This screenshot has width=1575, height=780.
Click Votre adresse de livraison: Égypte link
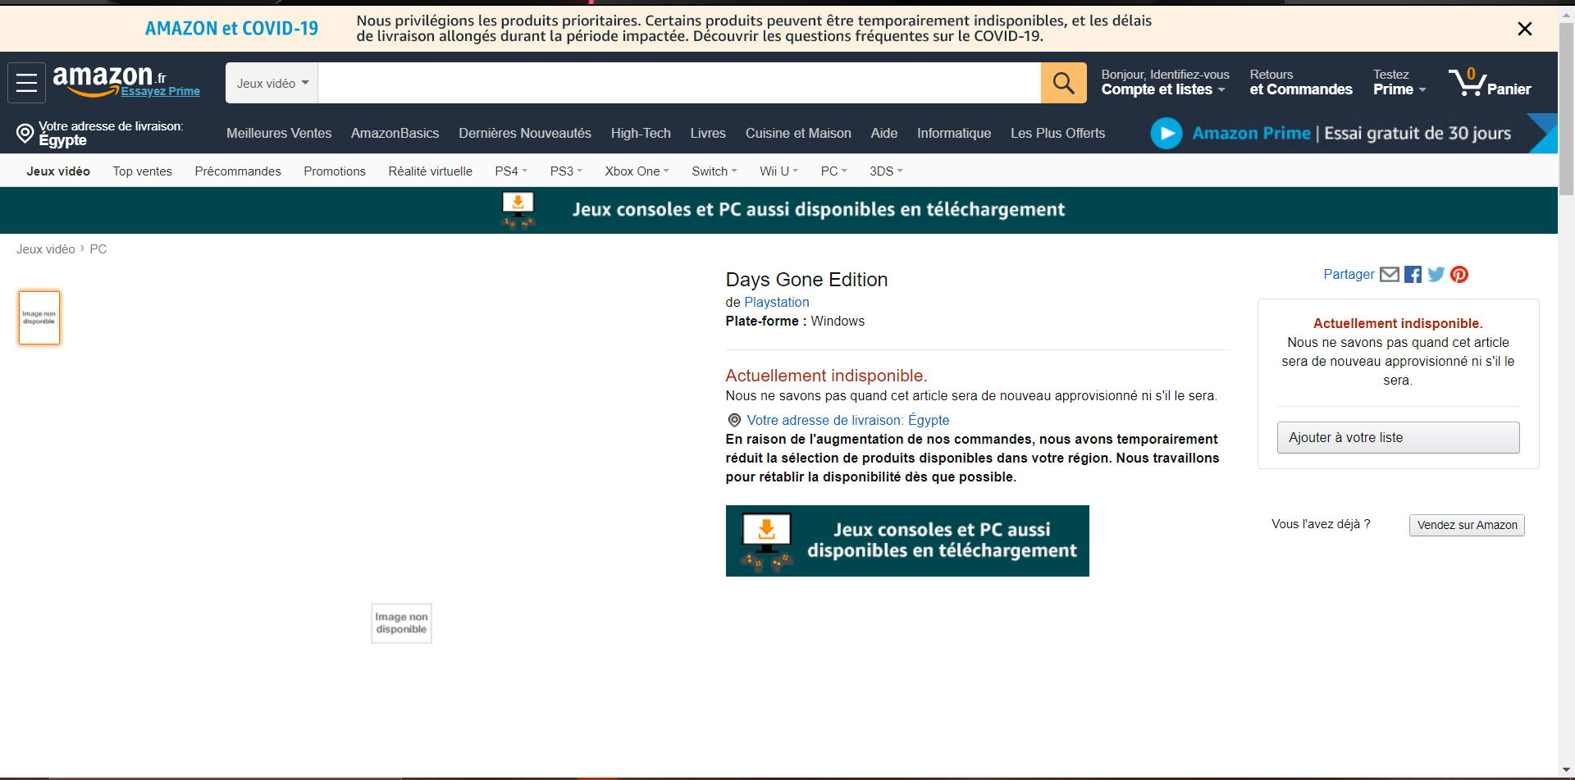pyautogui.click(x=847, y=420)
